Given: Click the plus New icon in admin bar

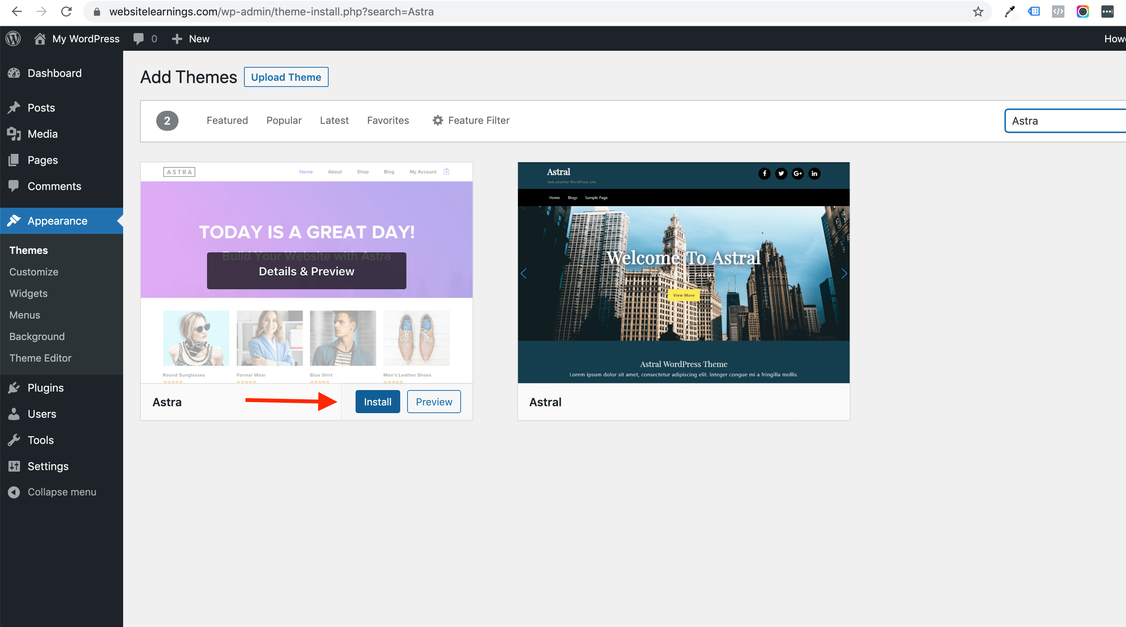Looking at the screenshot, I should (177, 39).
